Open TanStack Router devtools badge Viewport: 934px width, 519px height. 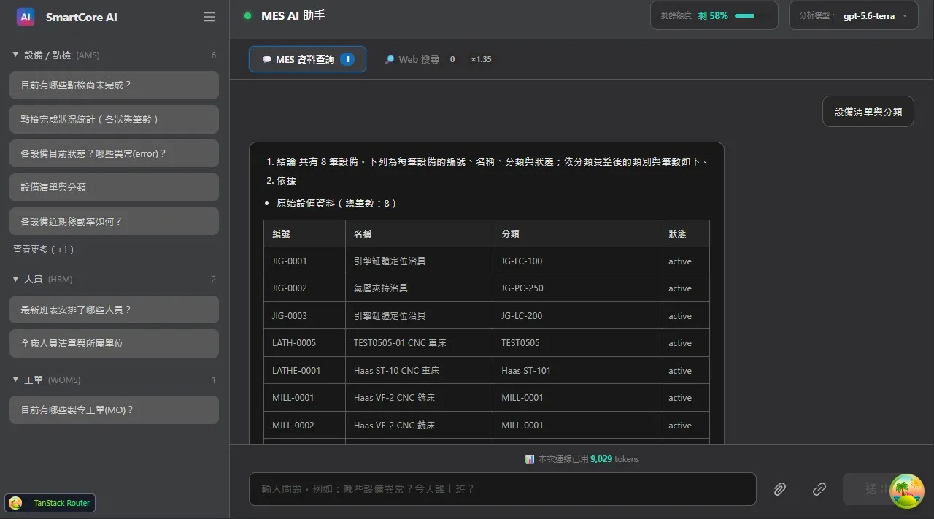pos(50,503)
